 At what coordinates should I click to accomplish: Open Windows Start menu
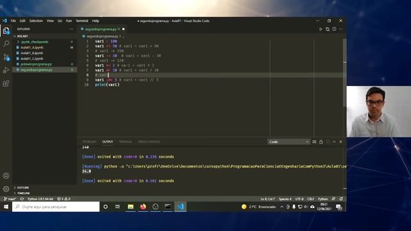6,207
